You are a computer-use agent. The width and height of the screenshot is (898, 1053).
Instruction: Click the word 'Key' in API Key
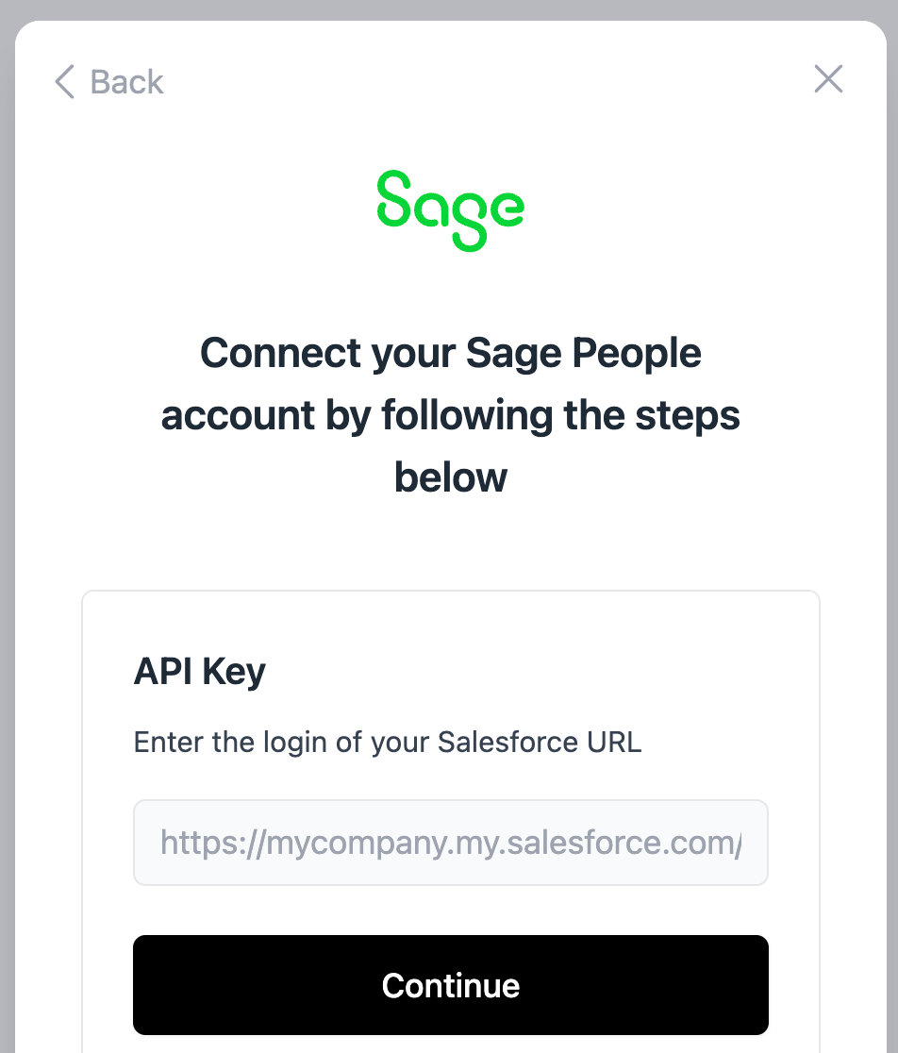coord(234,672)
